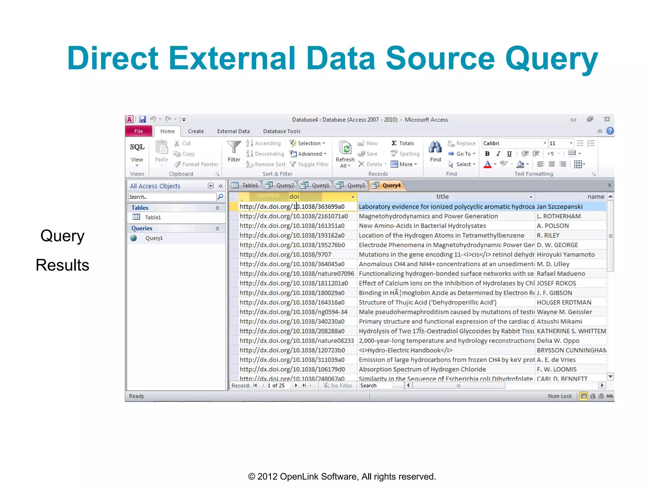Switch to the Table1 document tab
Screen dimensions: 652x489
coord(245,185)
